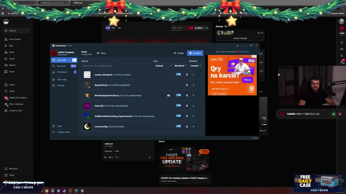Image resolution: width=346 pixels, height=194 pixels.
Task: Click drag handle on DawnLib row
Action: tap(187, 106)
